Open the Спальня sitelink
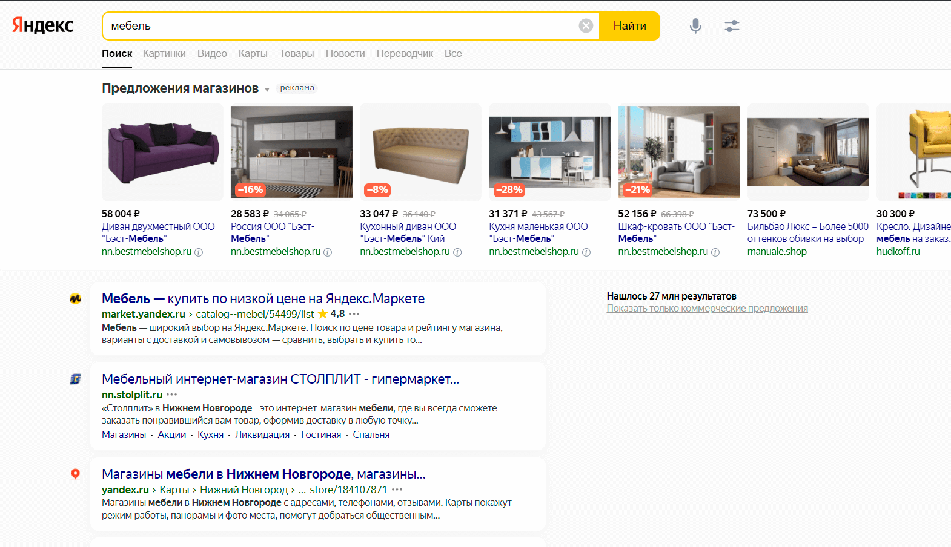The height and width of the screenshot is (547, 951). tap(371, 434)
